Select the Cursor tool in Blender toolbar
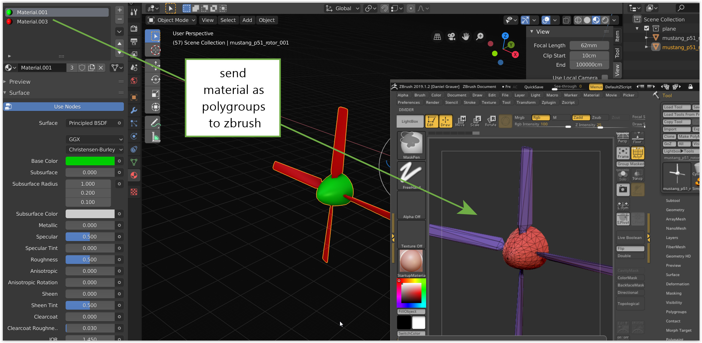This screenshot has height=343, width=702. [155, 50]
